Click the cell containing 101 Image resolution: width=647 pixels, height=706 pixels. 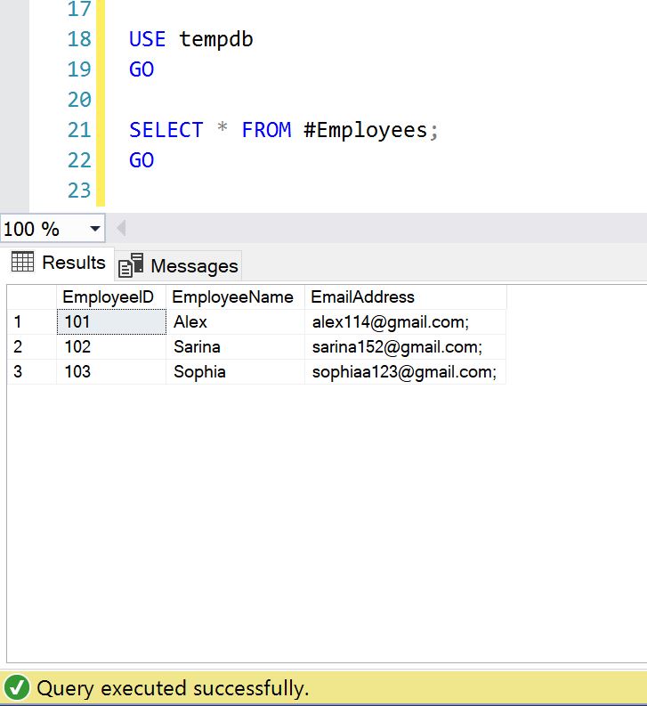(111, 322)
